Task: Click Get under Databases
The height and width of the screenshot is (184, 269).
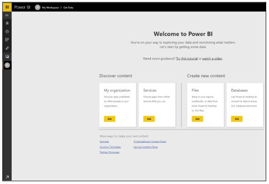Action: click(237, 119)
